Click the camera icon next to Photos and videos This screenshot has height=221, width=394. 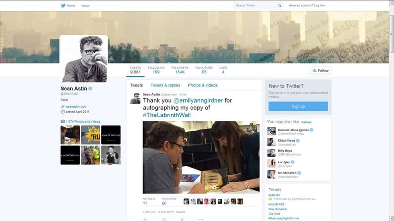coord(62,121)
